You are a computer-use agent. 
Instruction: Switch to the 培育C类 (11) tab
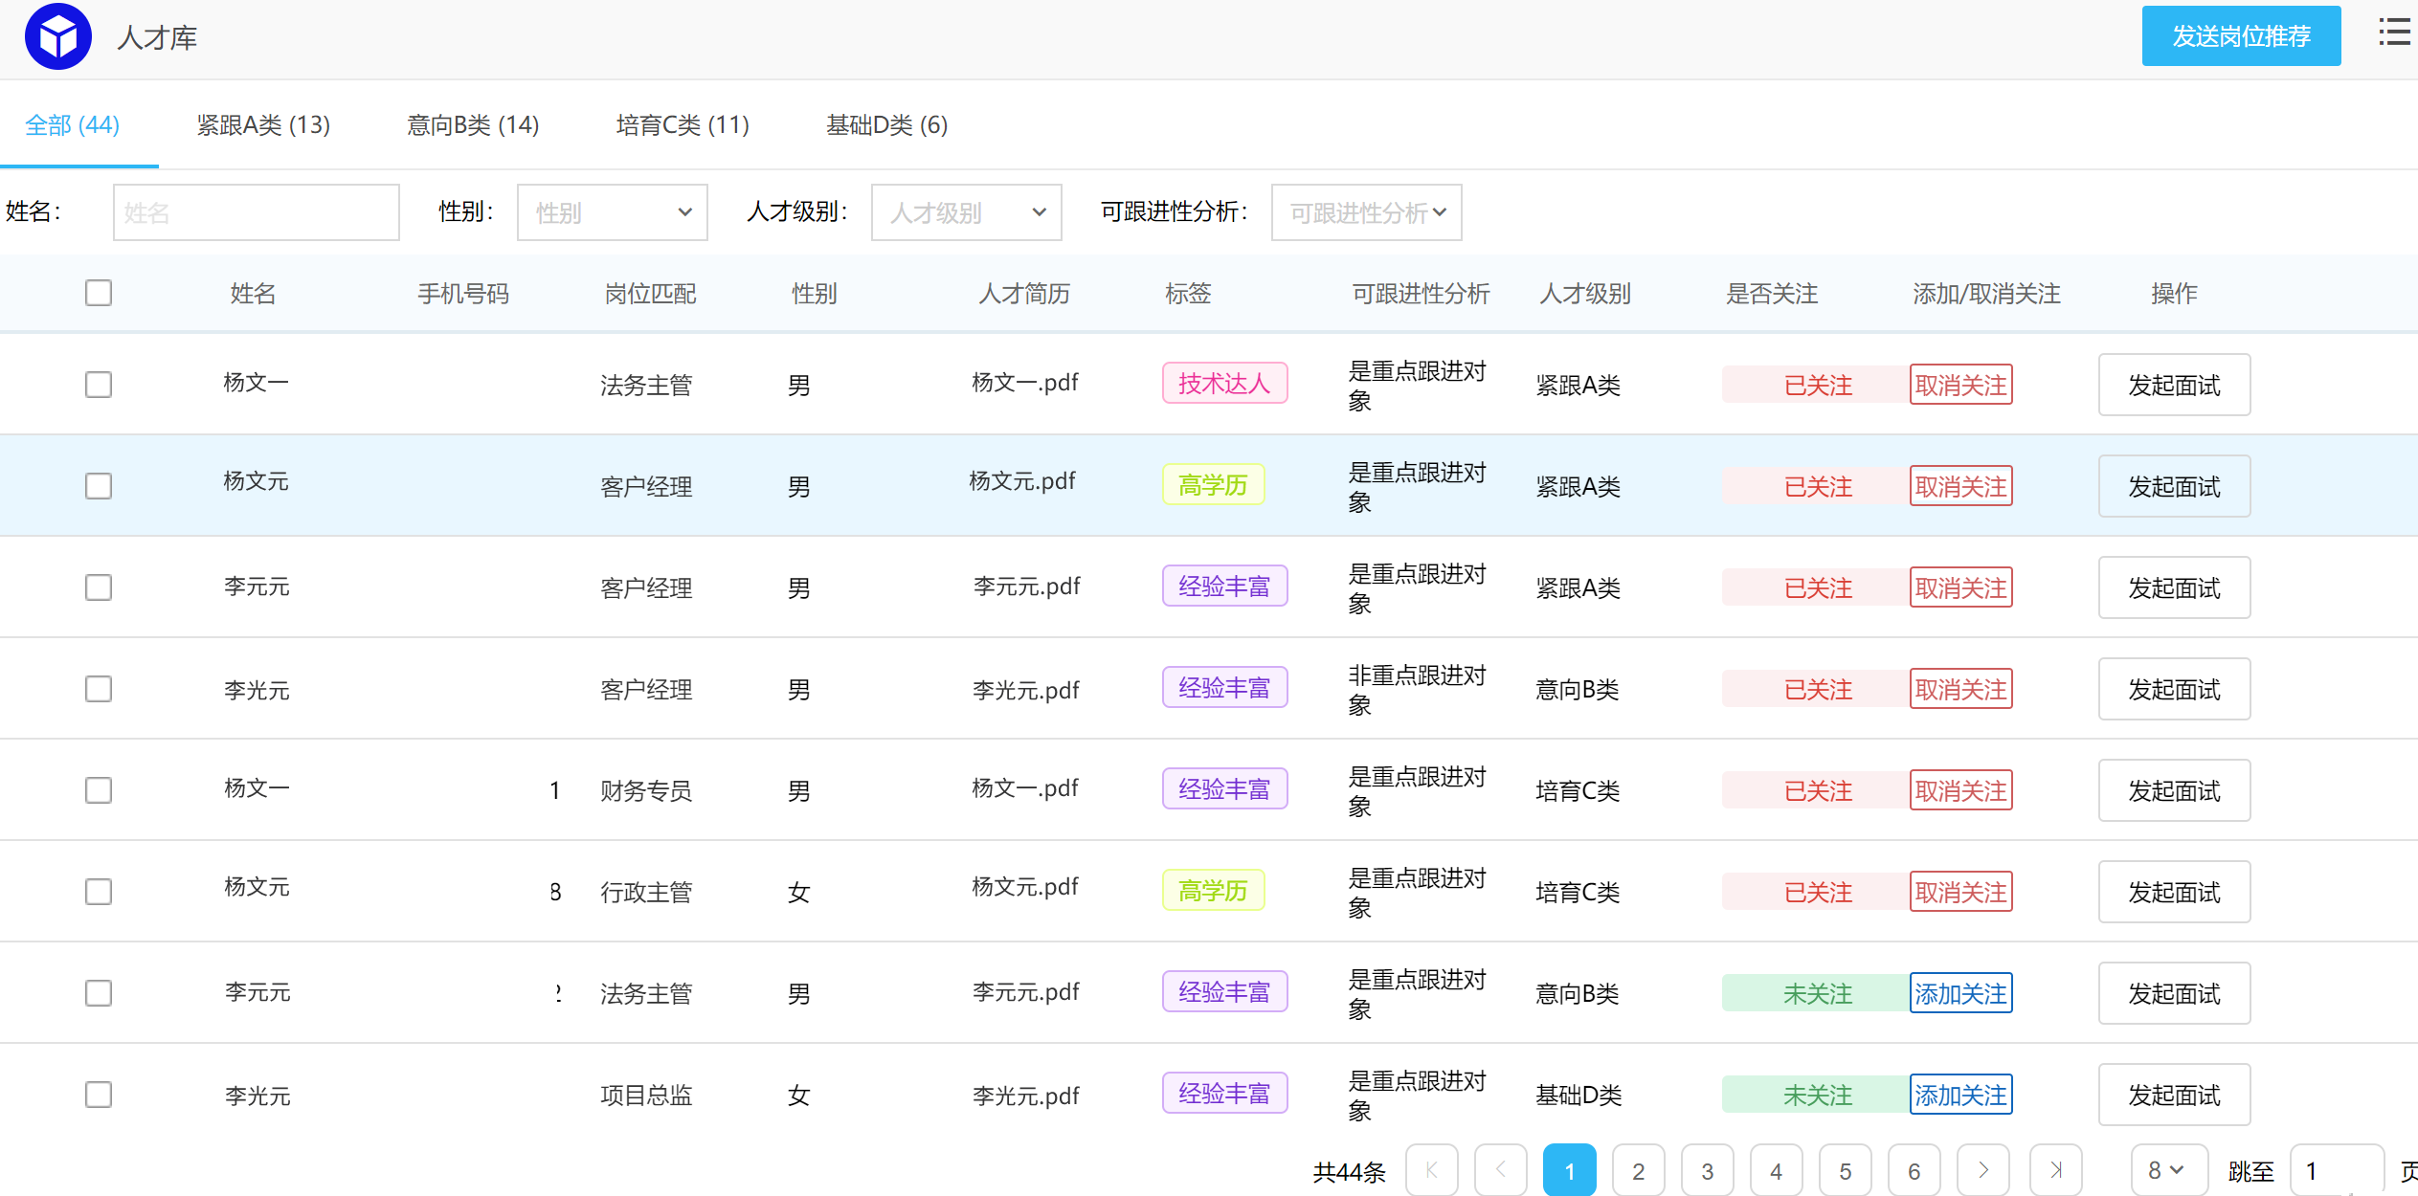click(x=683, y=125)
